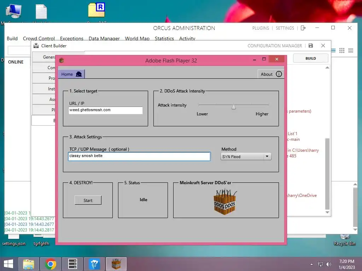Click the volume speaker tray icon
The image size is (362, 271).
pos(328,264)
